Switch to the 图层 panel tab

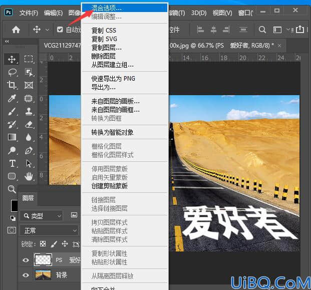click(28, 198)
